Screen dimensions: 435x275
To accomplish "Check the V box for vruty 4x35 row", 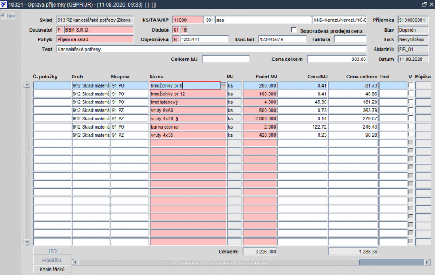I will [x=411, y=135].
